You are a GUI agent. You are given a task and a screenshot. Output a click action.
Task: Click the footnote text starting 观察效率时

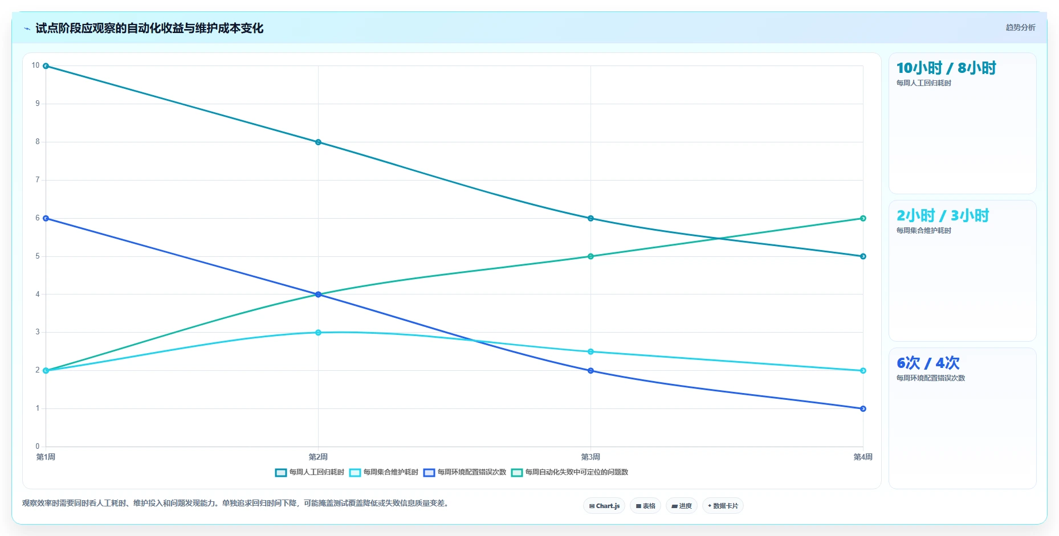(237, 504)
